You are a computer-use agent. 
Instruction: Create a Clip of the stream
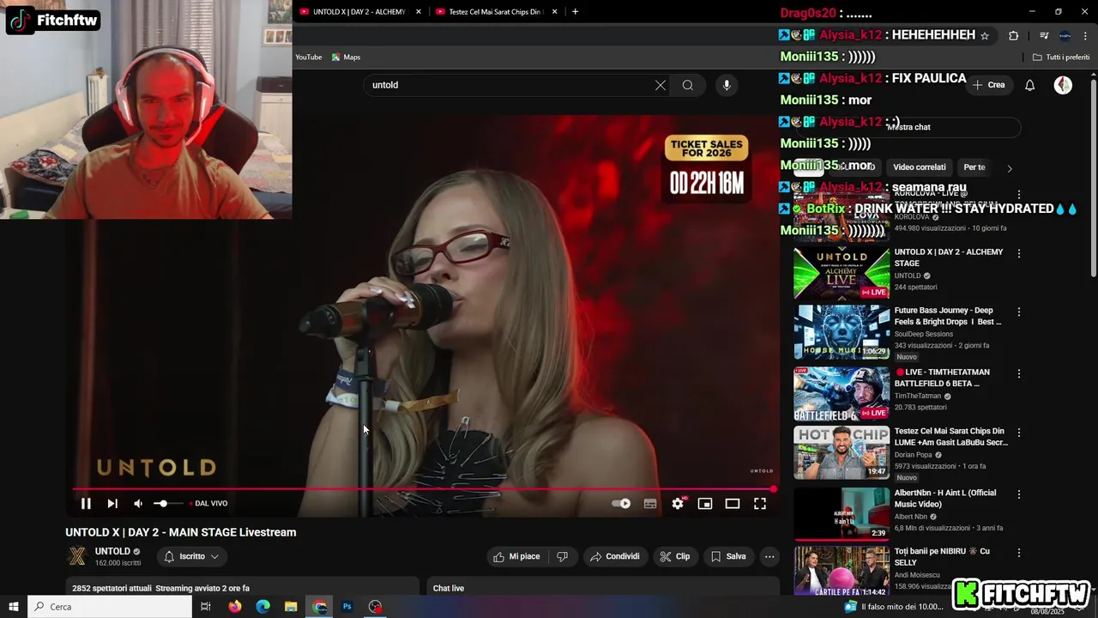675,556
